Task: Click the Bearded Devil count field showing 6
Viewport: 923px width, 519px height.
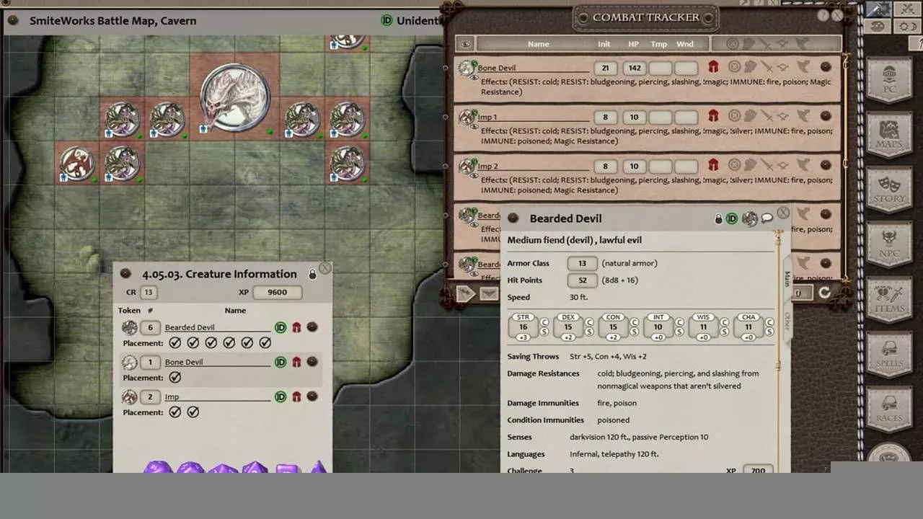Action: [150, 327]
